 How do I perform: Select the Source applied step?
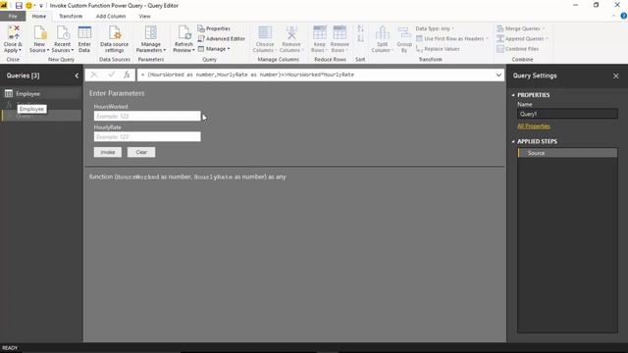[x=567, y=153]
